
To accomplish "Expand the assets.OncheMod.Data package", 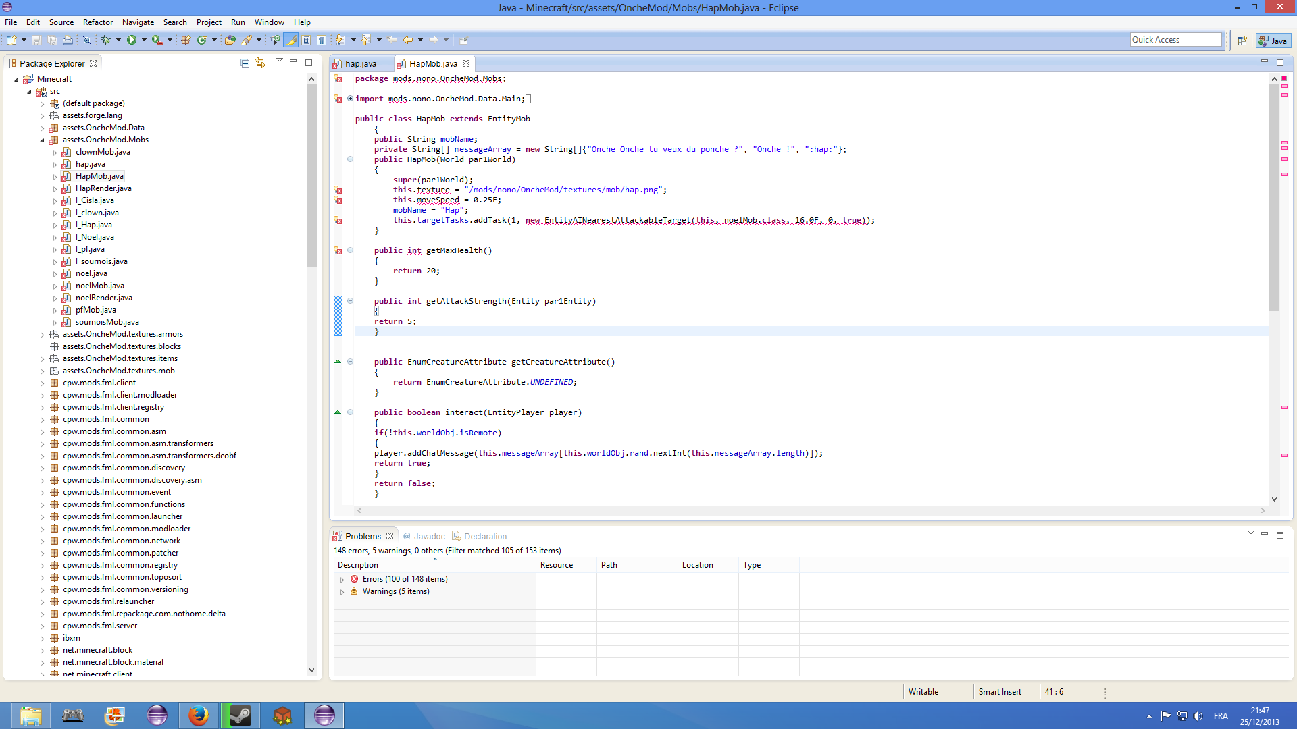I will (x=42, y=128).
